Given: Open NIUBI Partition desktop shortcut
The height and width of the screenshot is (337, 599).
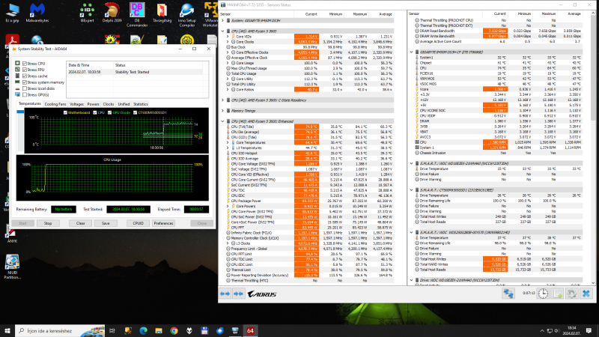Looking at the screenshot, I should click(x=12, y=267).
